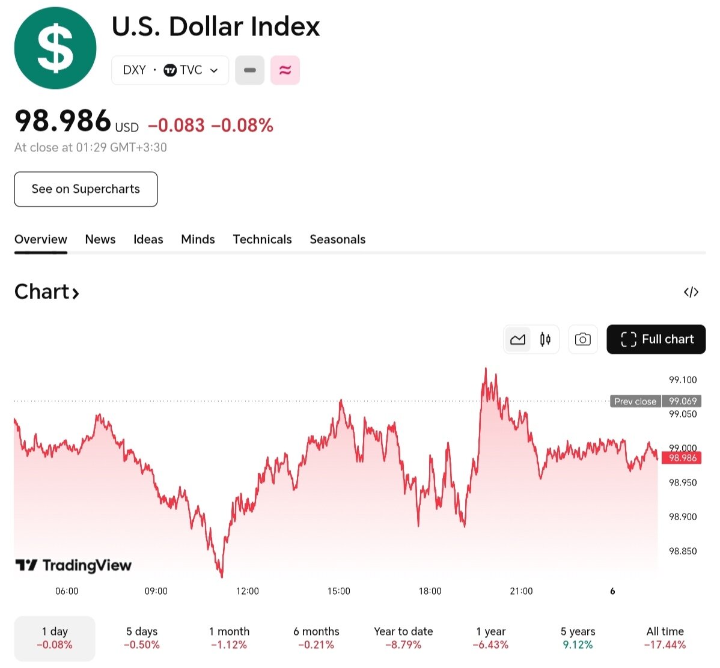The width and height of the screenshot is (720, 668).
Task: Click the green dollar sign index logo
Action: click(x=55, y=47)
